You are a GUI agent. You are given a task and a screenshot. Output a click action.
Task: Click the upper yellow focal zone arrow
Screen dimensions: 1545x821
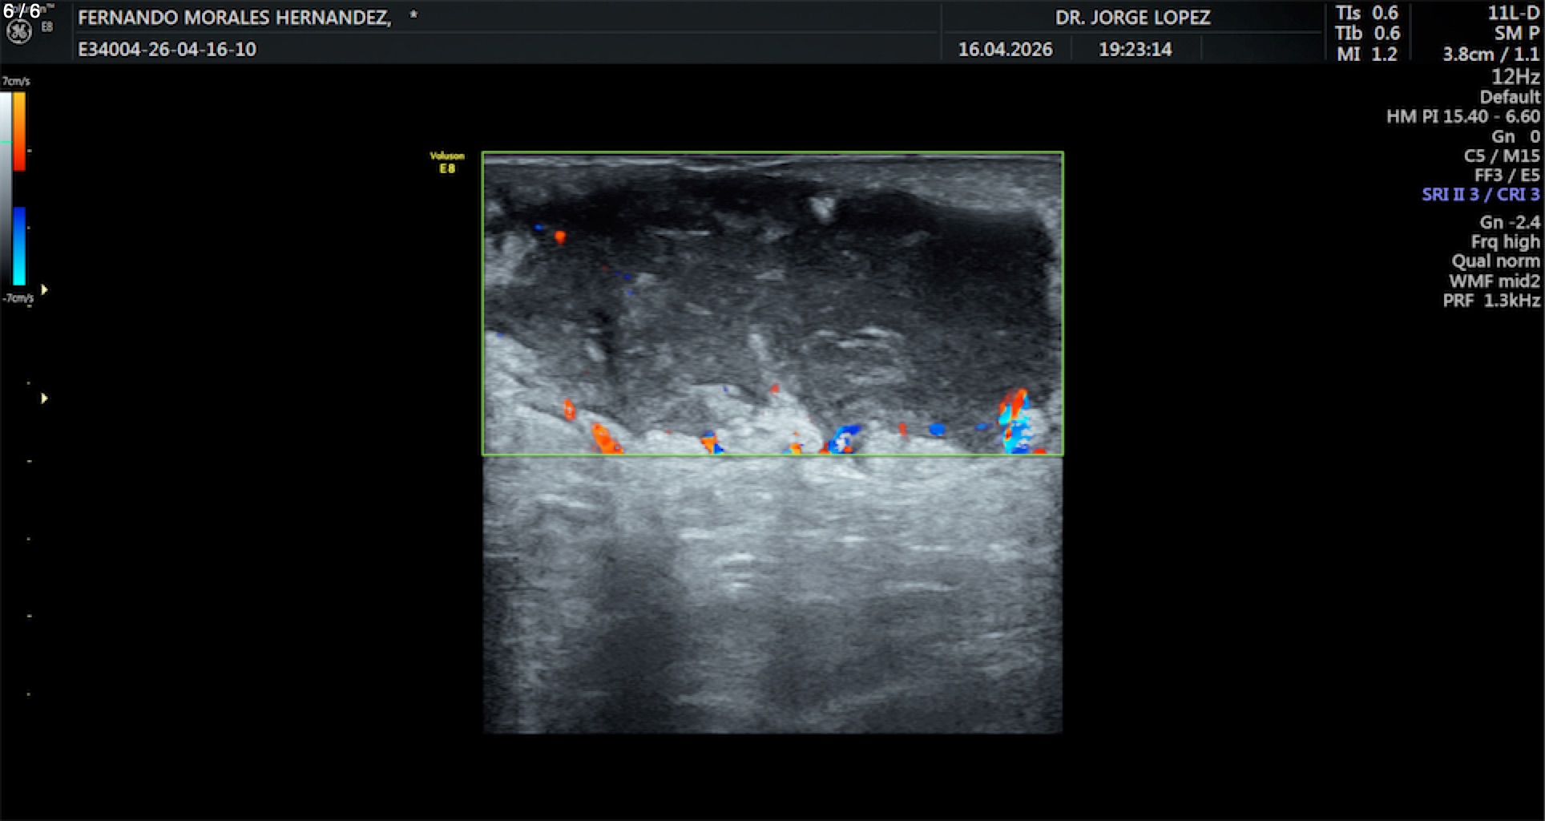pyautogui.click(x=45, y=289)
